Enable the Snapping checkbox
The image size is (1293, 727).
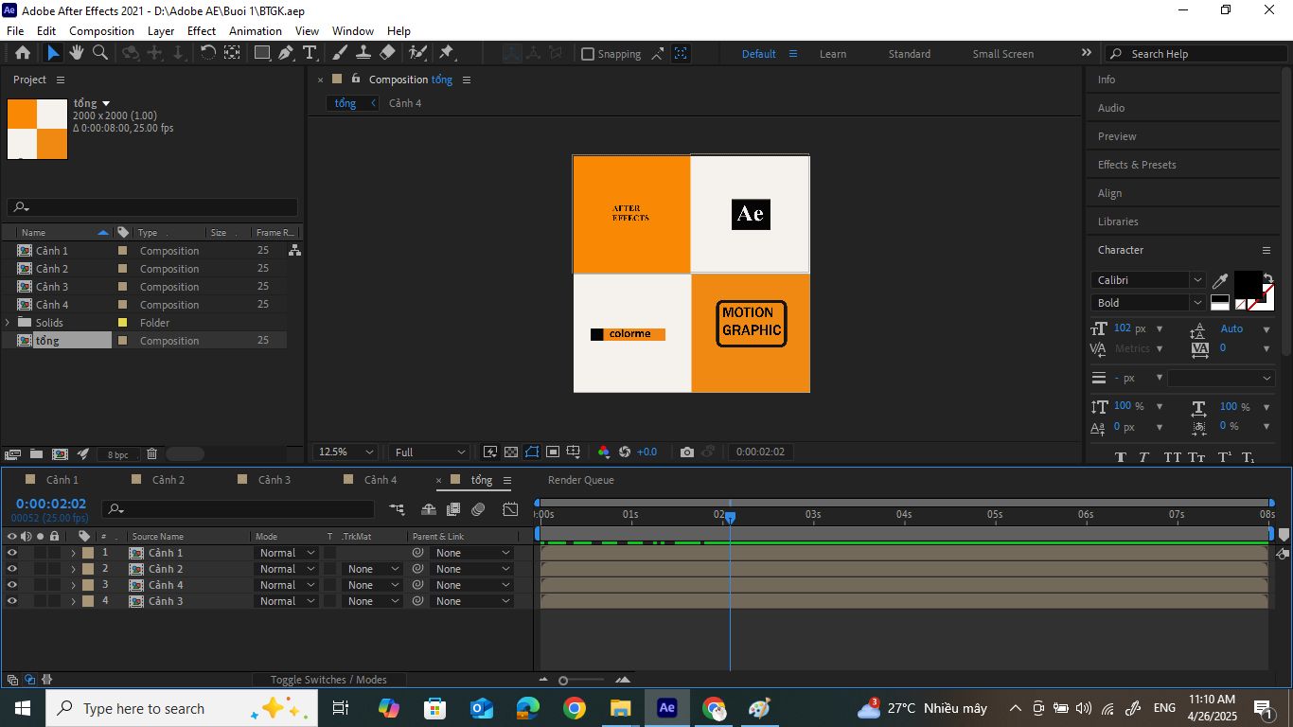pos(588,54)
